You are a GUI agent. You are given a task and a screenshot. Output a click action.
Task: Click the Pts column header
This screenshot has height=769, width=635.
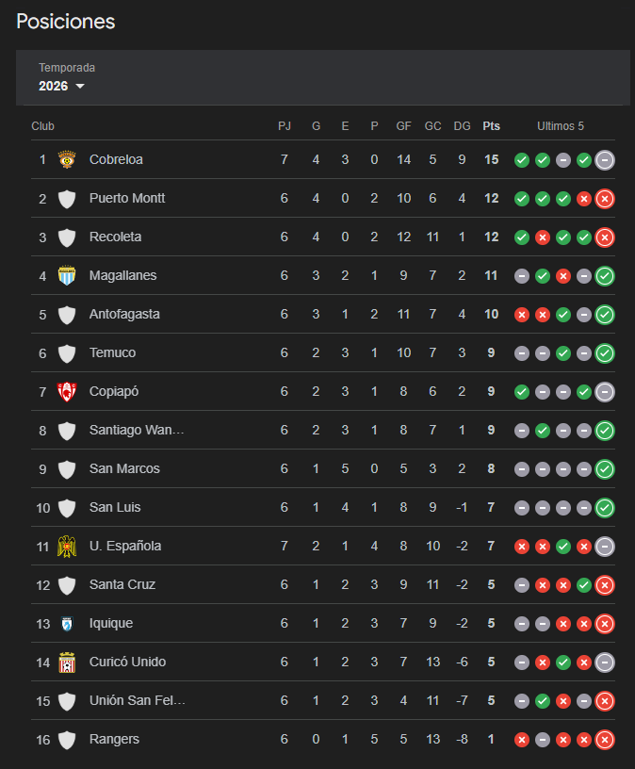(491, 126)
